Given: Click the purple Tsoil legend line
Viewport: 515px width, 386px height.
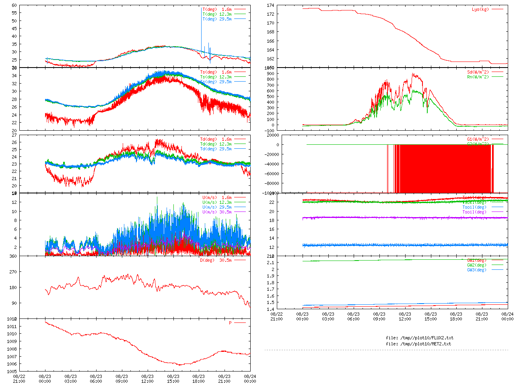Looking at the screenshot, I should click(497, 212).
